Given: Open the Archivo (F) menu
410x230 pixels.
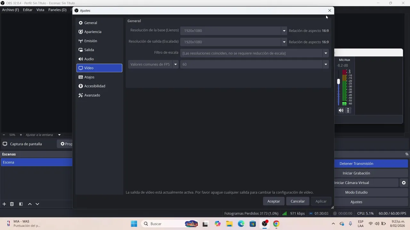Looking at the screenshot, I should pos(11,10).
